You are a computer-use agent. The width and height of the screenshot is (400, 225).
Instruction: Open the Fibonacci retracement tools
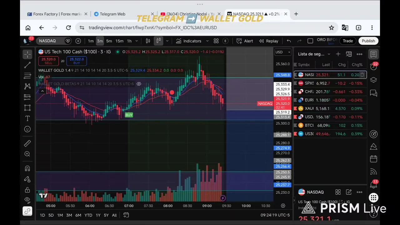[x=27, y=76]
